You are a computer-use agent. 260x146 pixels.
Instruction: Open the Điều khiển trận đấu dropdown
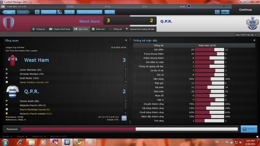tap(246, 35)
